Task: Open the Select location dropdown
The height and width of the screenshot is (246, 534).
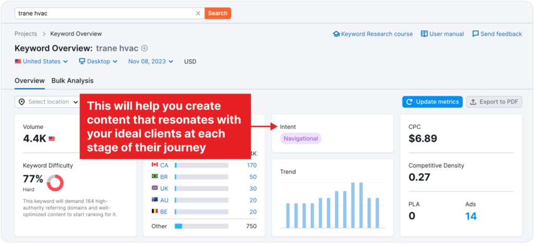Action: [x=47, y=102]
